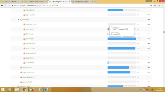The height and width of the screenshot is (92, 165).
Task: Reload the Crowdin page
Action: point(9,6)
